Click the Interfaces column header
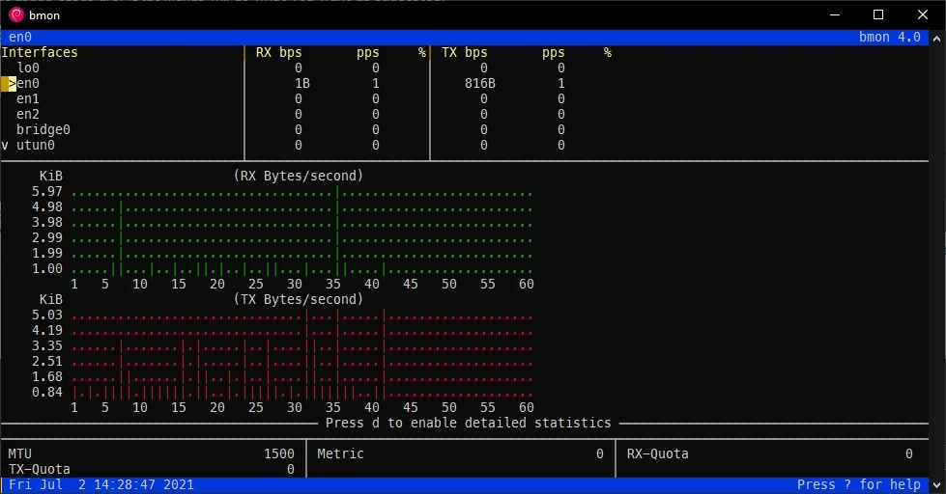The width and height of the screenshot is (946, 494). tap(40, 52)
